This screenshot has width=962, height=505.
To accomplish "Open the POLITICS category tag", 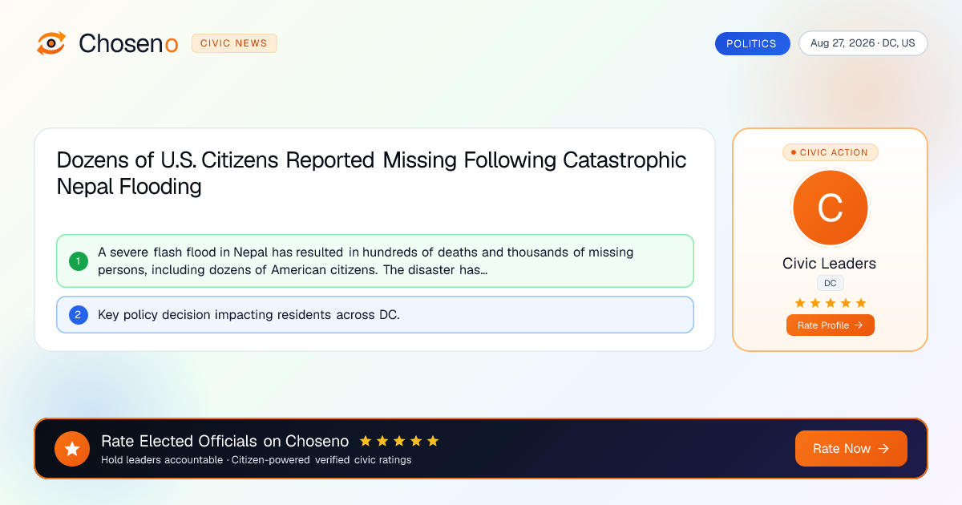I will 752,44.
